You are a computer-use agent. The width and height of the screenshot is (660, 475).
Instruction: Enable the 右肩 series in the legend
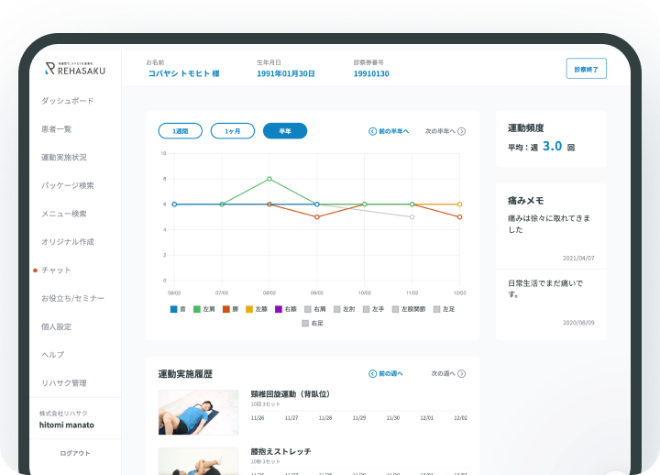(309, 310)
